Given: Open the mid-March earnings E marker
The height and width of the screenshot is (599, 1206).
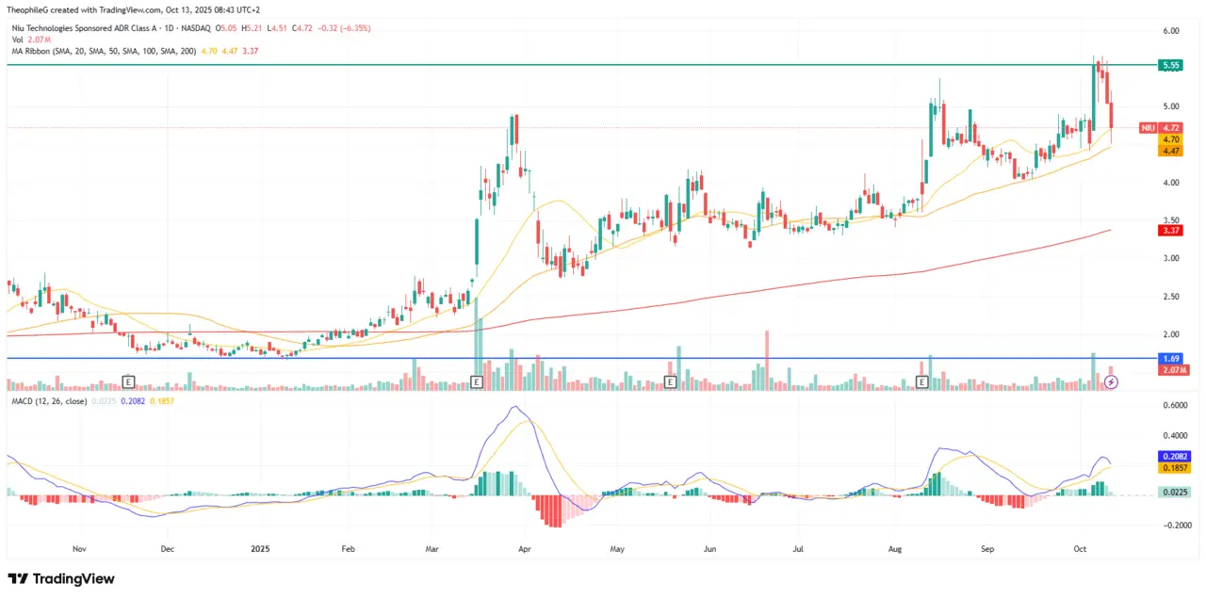Looking at the screenshot, I should [476, 381].
